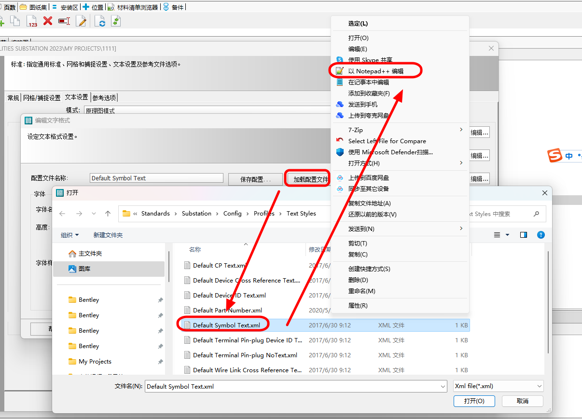Open the 材料清单浏览器 tab
Screen dimensions: 582x419
coord(134,7)
